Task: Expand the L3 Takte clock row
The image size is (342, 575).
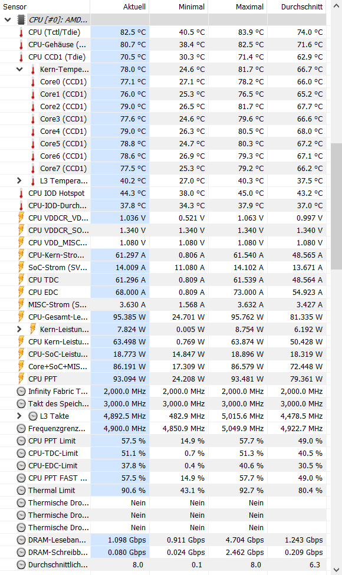Action: tap(19, 416)
